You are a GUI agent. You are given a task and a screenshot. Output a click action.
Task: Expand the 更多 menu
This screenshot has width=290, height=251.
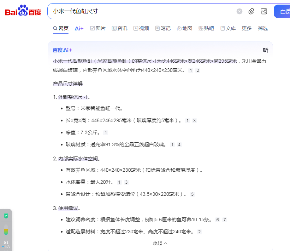tap(247, 28)
